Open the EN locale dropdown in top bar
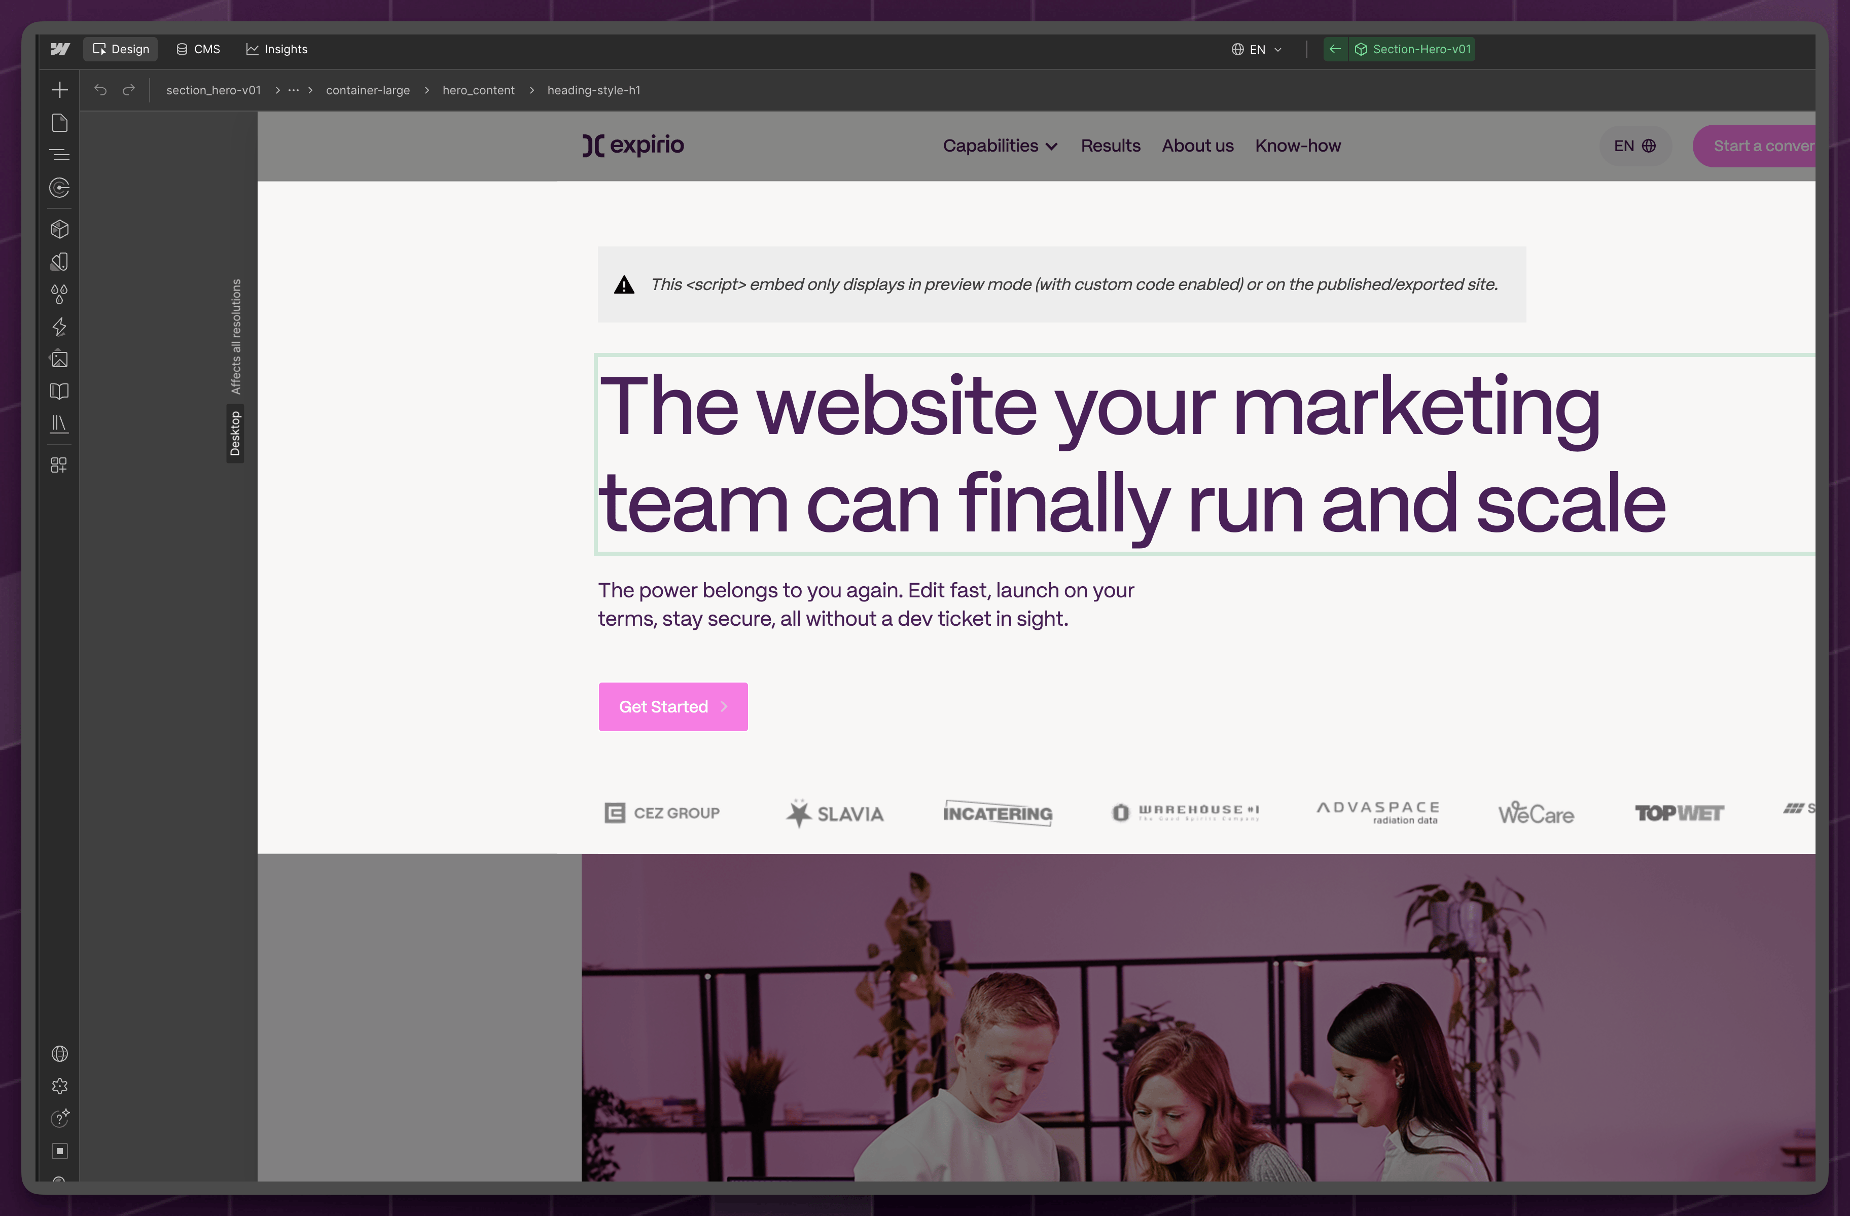The image size is (1850, 1216). 1257,49
